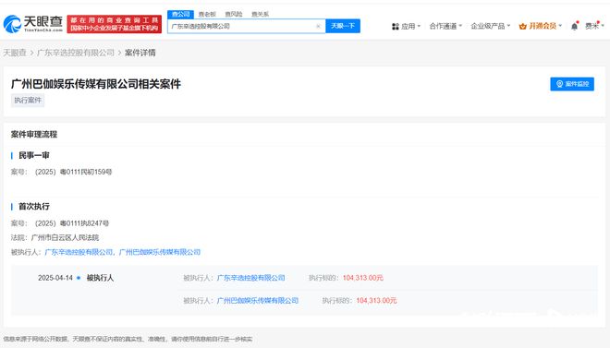
Task: Click the 应用 grid icon
Action: [396, 27]
